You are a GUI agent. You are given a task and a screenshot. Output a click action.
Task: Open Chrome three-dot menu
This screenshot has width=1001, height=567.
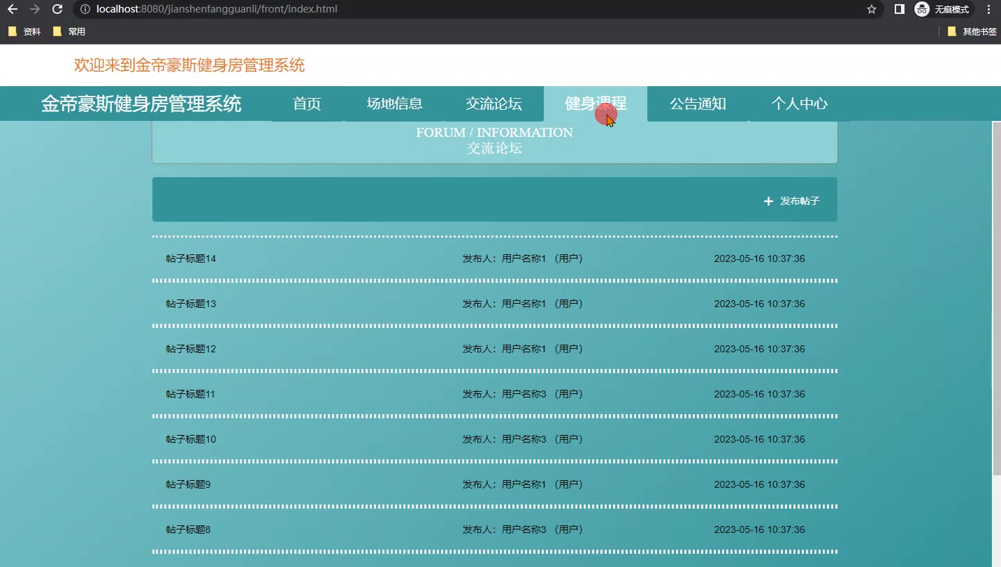pos(988,9)
